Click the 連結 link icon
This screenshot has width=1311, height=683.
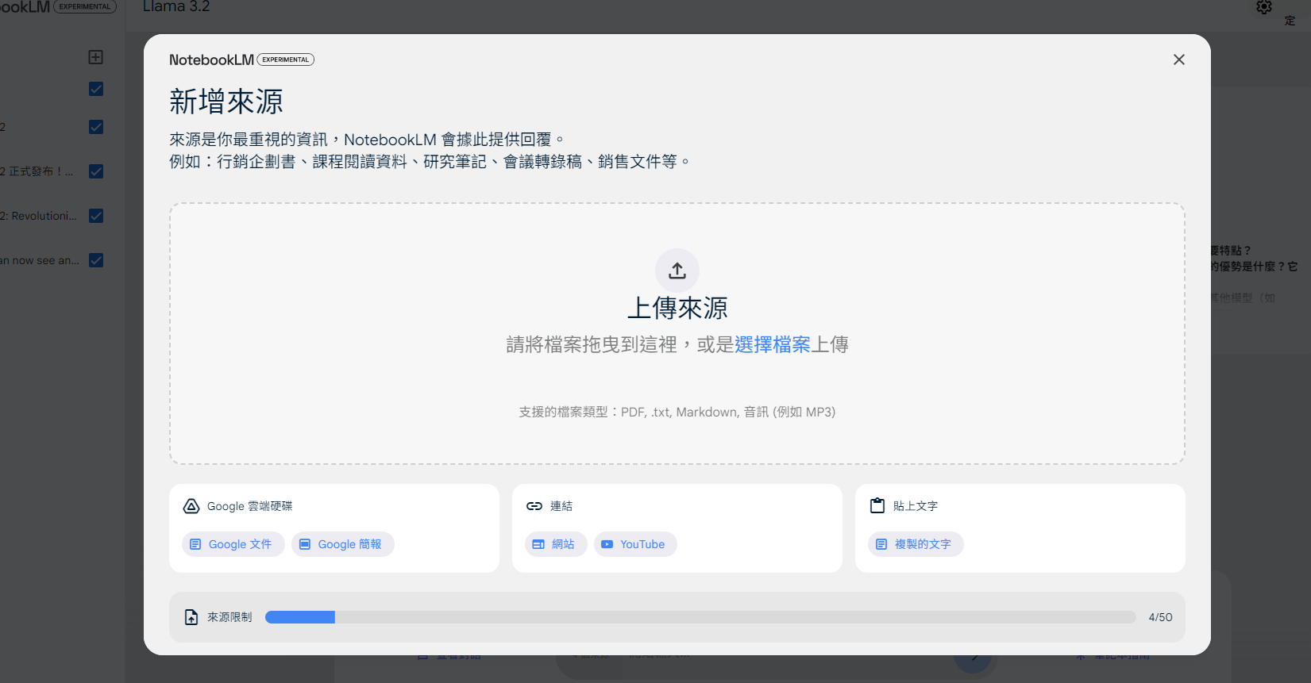(534, 506)
